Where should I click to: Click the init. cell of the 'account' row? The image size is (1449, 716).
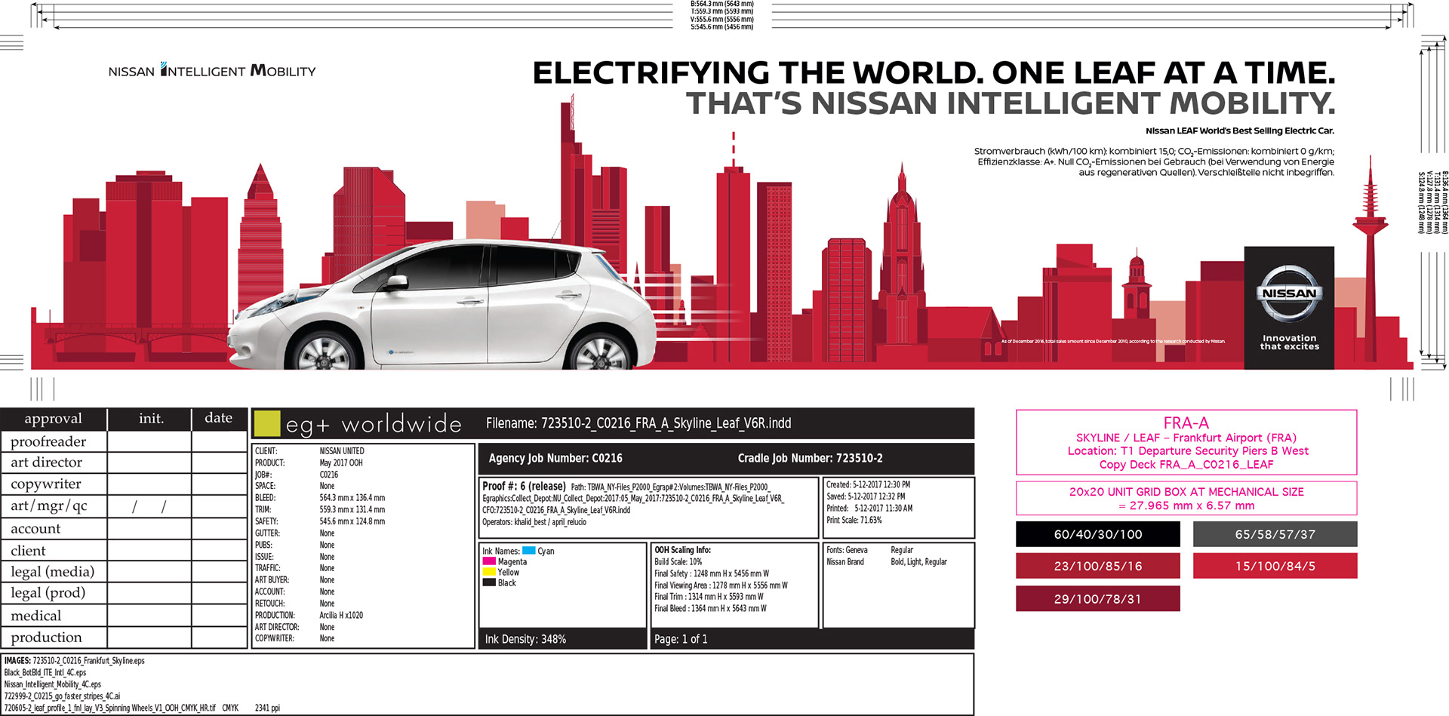[149, 529]
